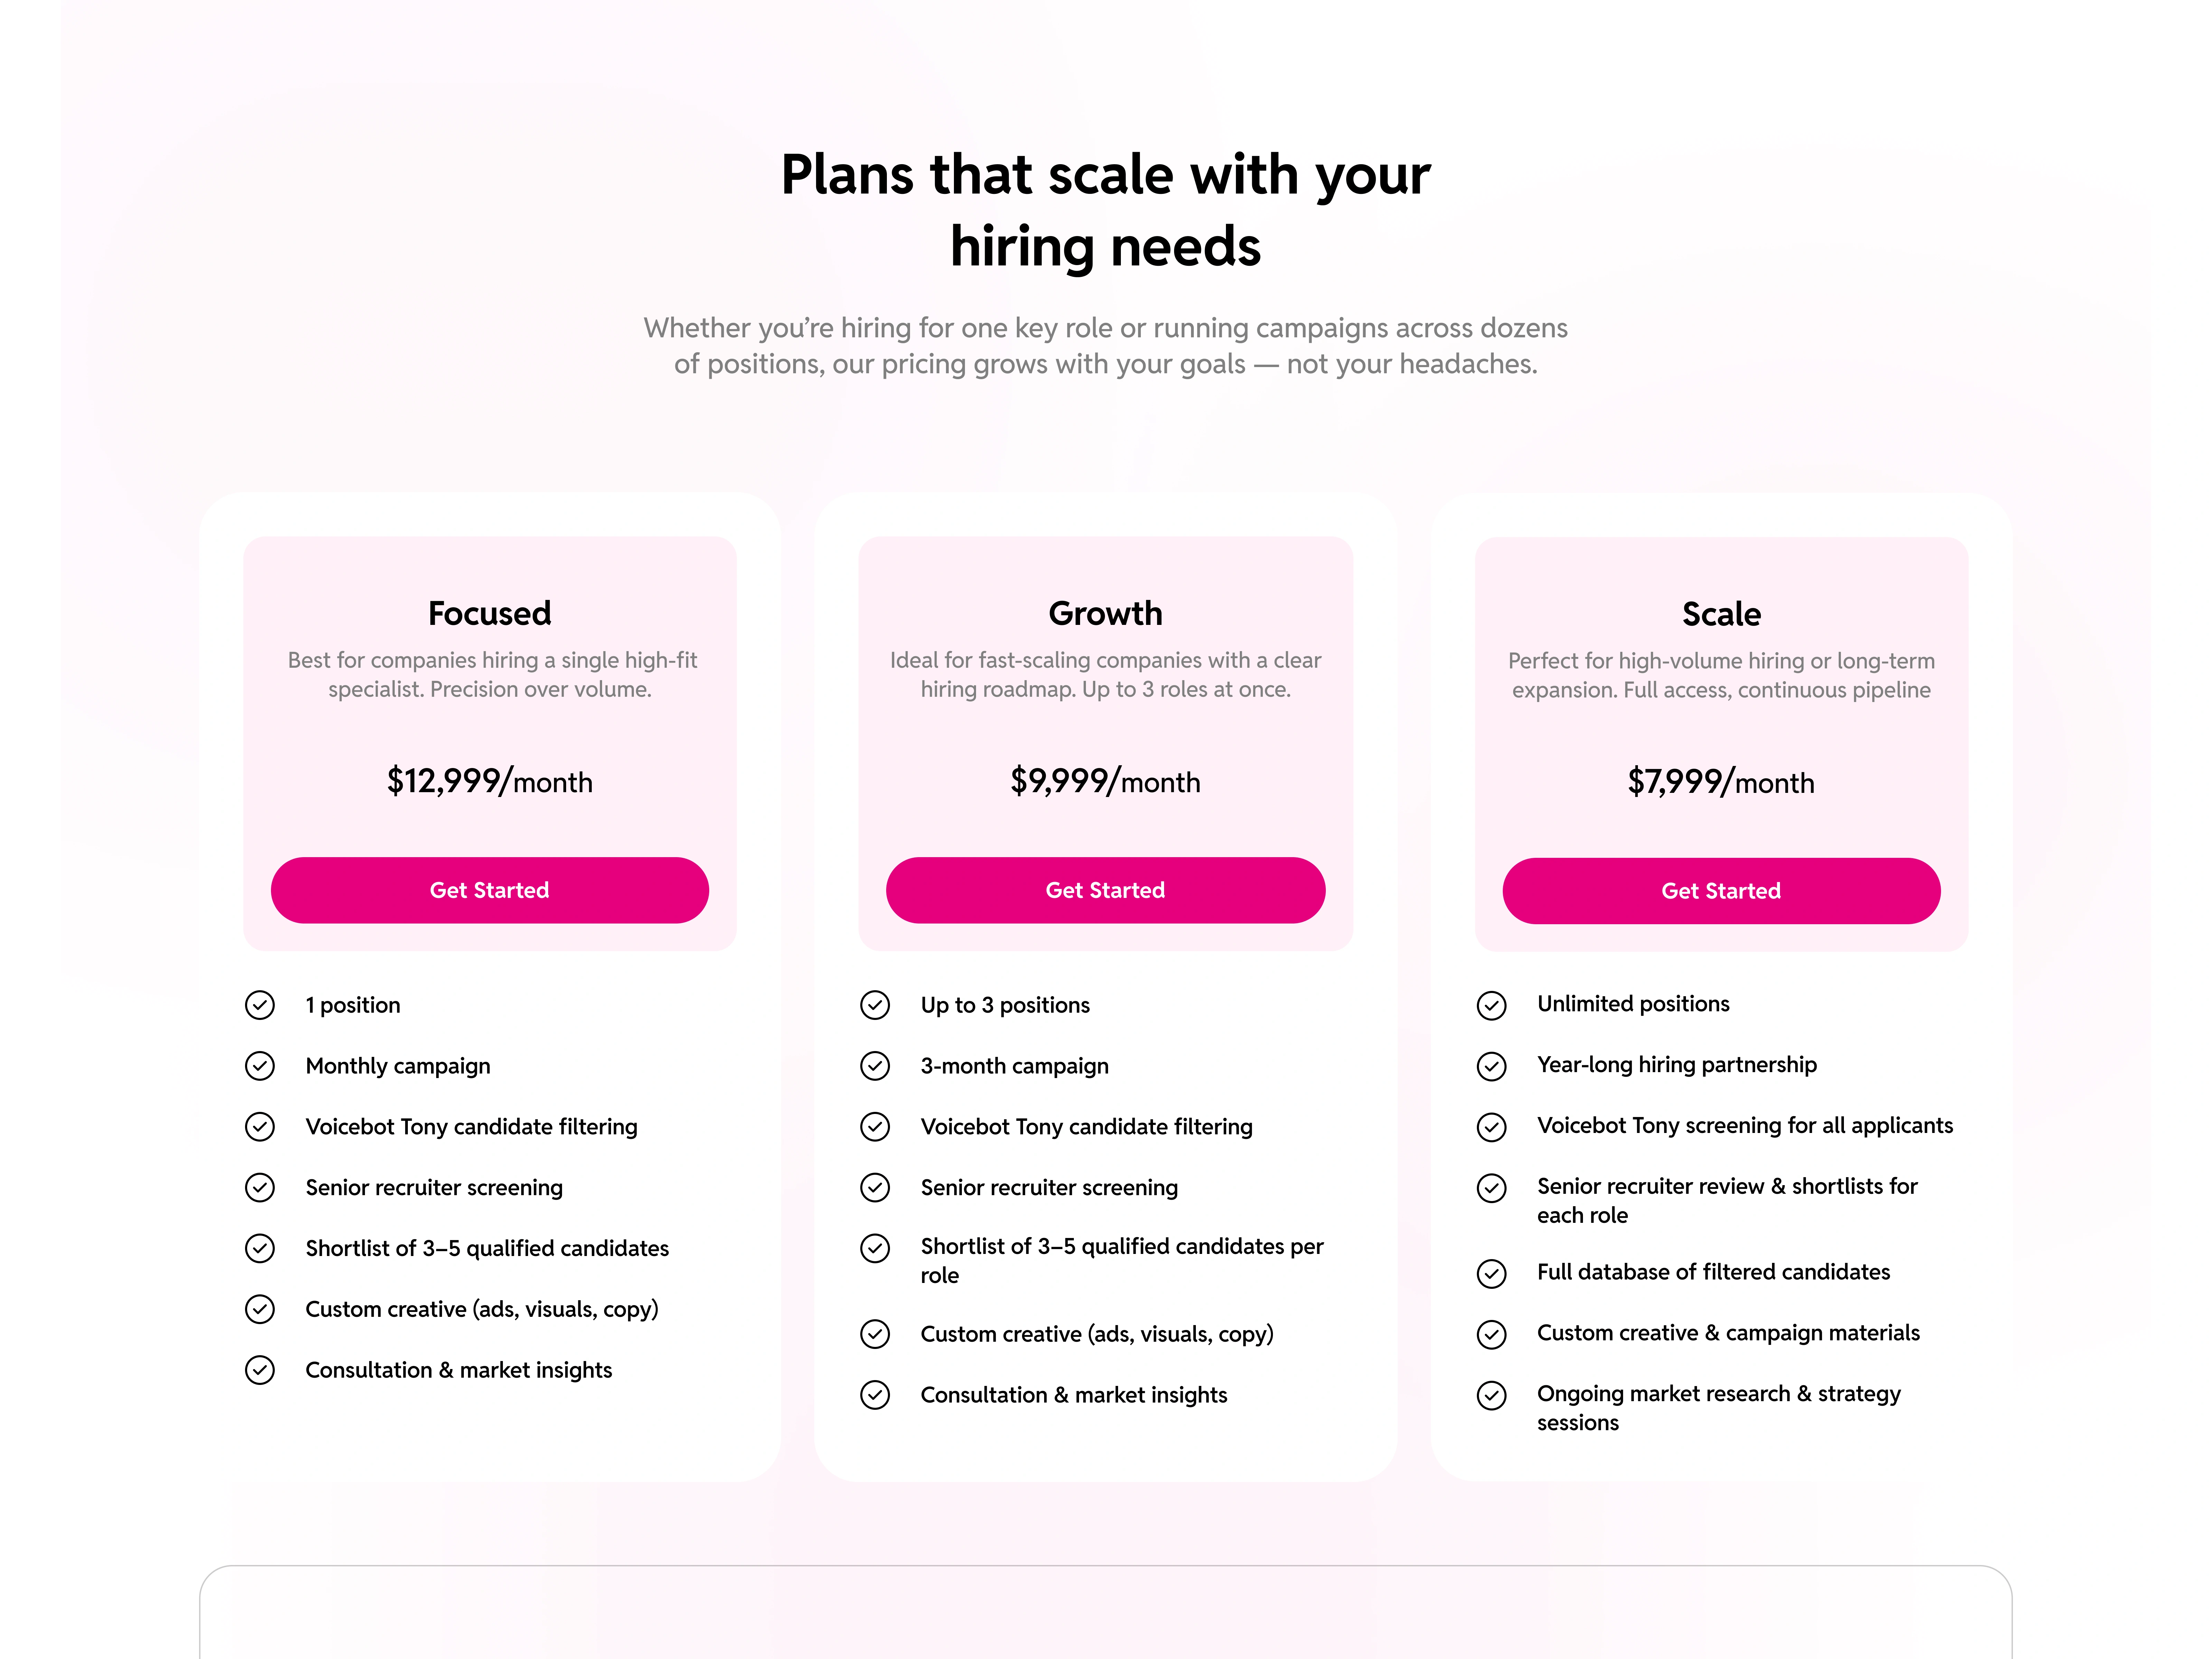2212x1659 pixels.
Task: Click Get Started under Growth plan
Action: point(1105,890)
